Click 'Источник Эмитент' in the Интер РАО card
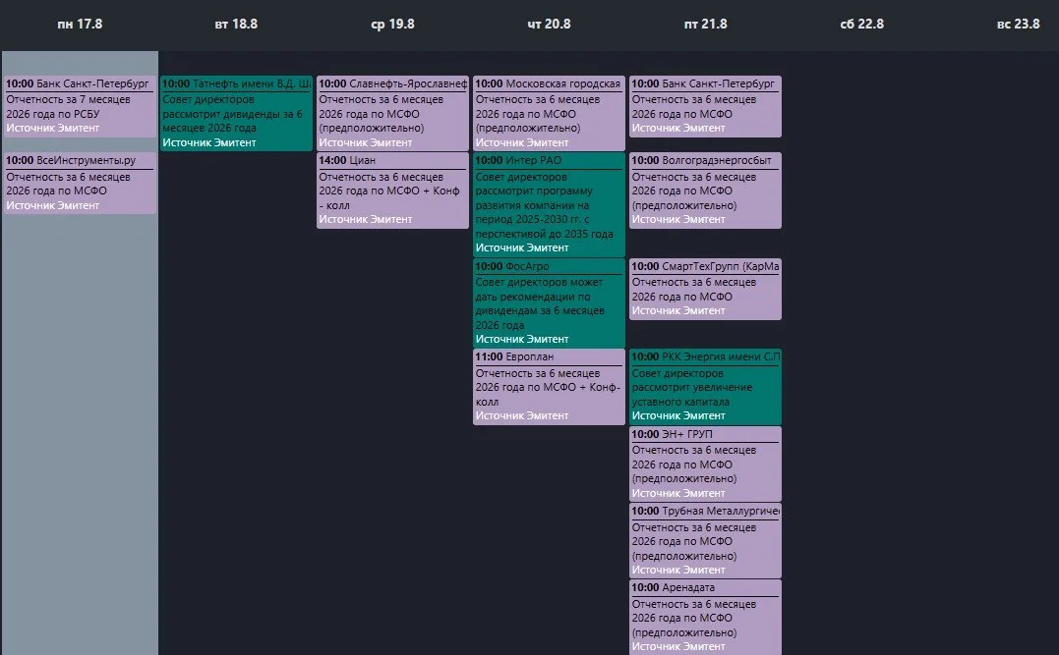 [x=522, y=247]
